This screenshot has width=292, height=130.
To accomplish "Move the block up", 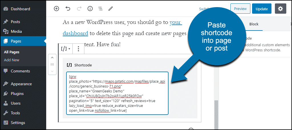I will (52, 58).
